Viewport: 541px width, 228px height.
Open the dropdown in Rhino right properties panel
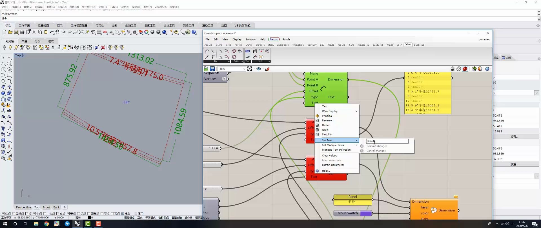pyautogui.click(x=536, y=93)
